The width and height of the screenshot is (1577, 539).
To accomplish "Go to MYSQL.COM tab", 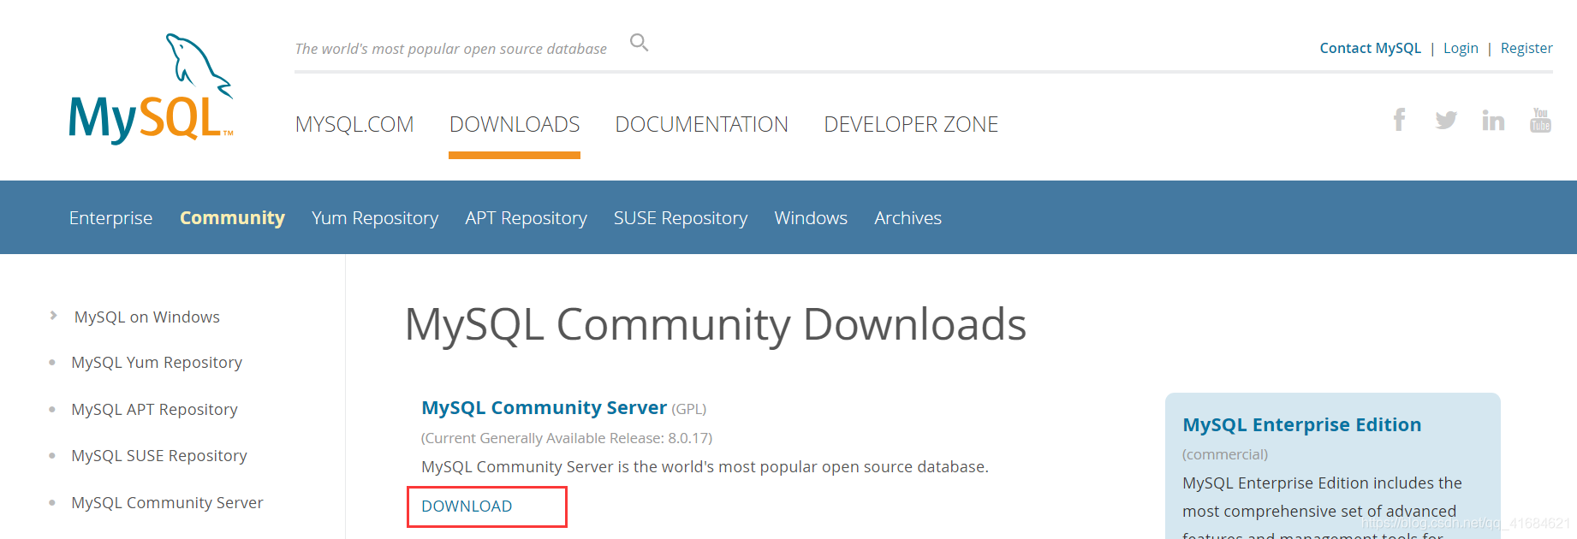I will [354, 125].
